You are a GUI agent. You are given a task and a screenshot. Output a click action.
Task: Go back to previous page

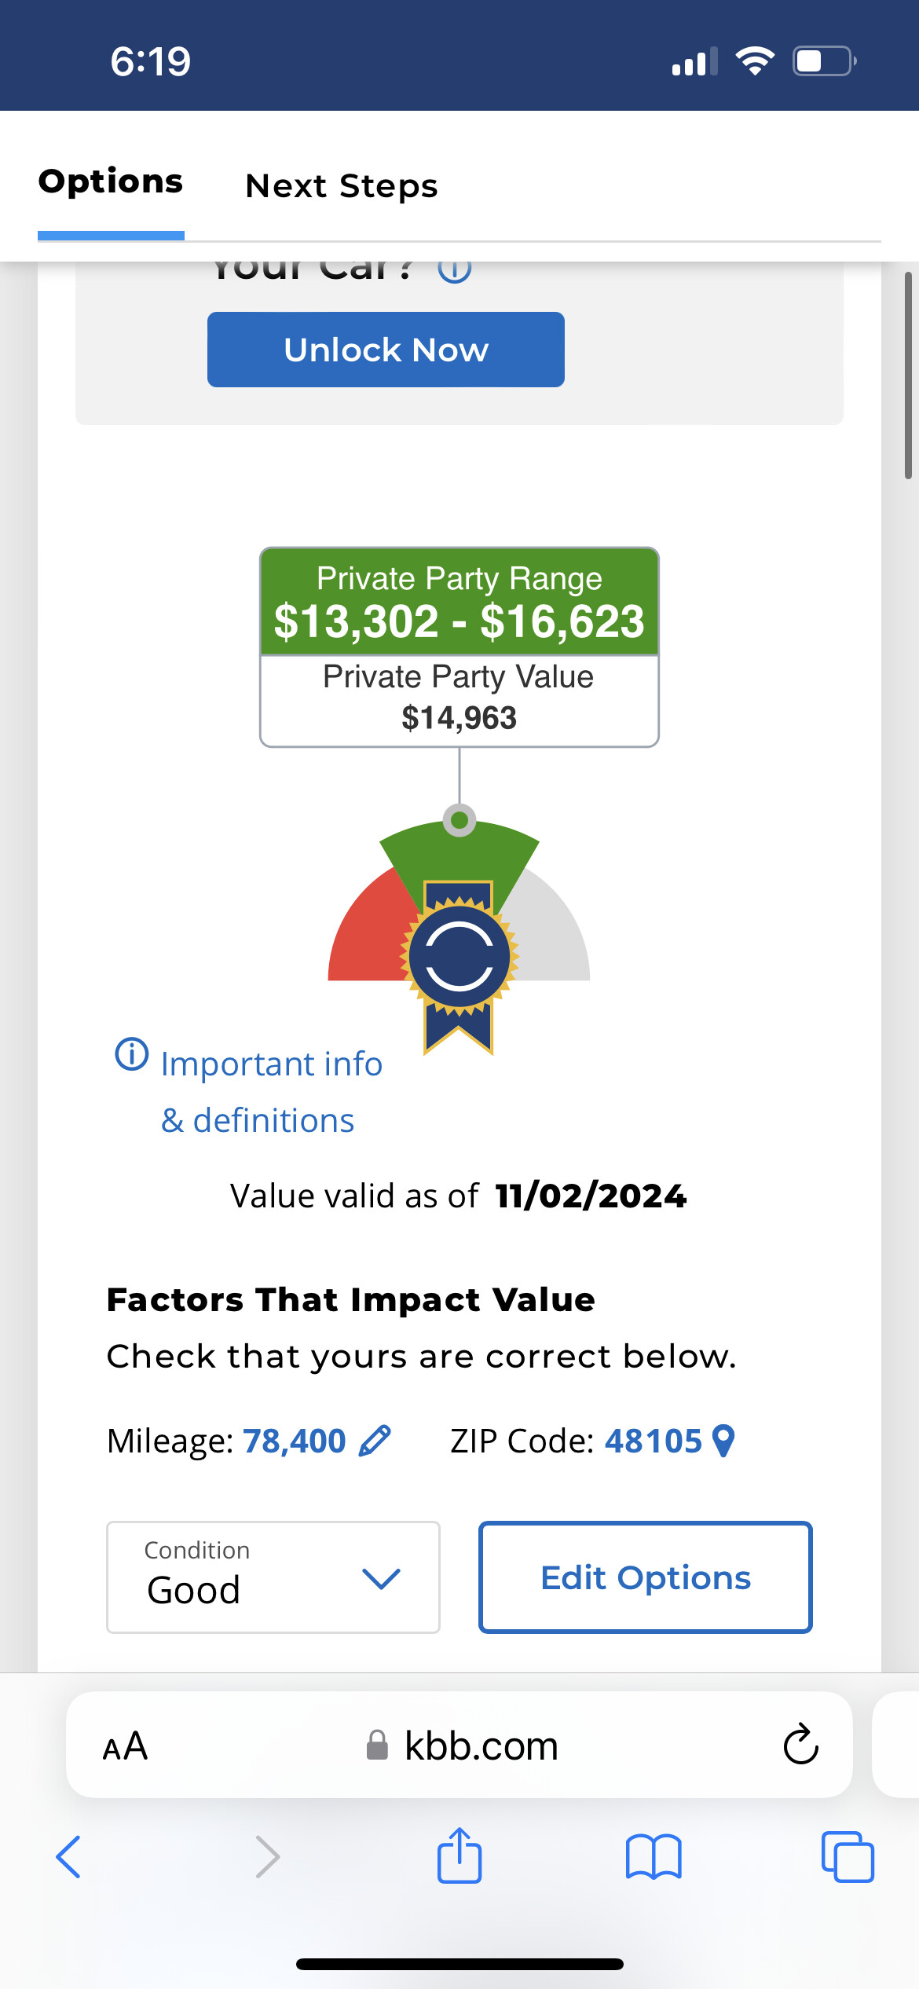[69, 1856]
